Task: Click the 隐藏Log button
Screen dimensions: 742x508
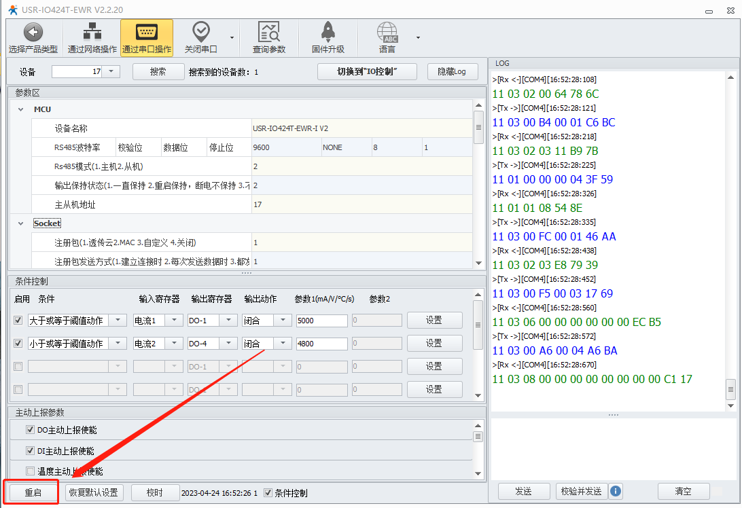Action: pyautogui.click(x=452, y=71)
